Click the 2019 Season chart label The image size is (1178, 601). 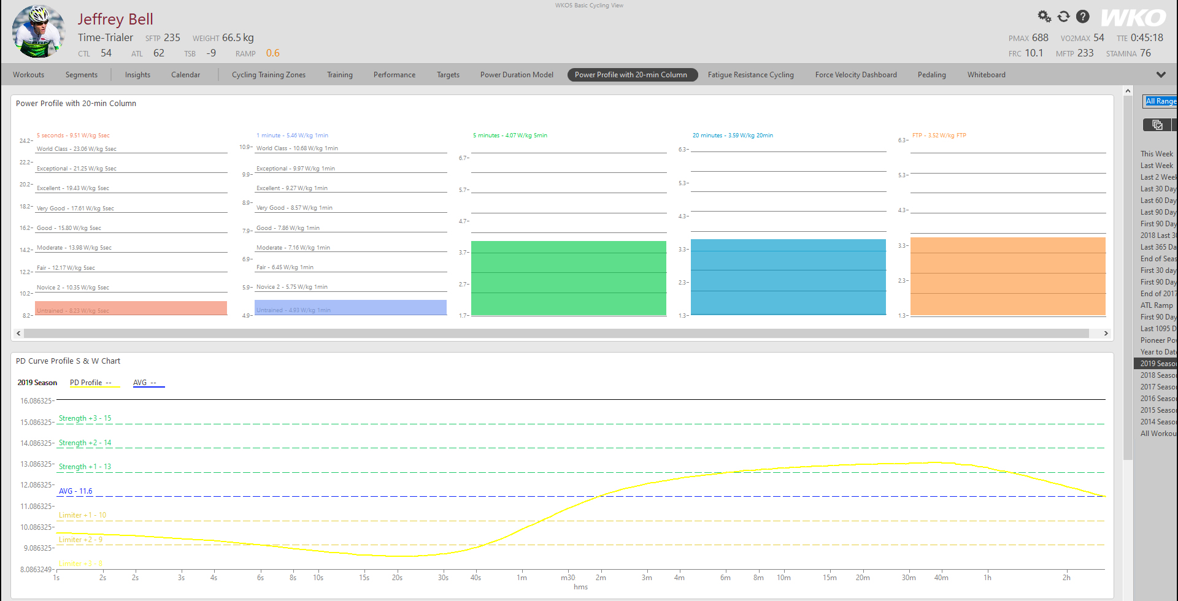(x=37, y=383)
